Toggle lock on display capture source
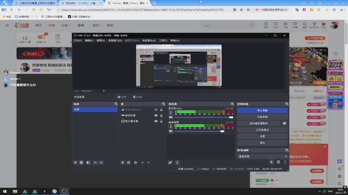The image size is (348, 195). [161, 121]
